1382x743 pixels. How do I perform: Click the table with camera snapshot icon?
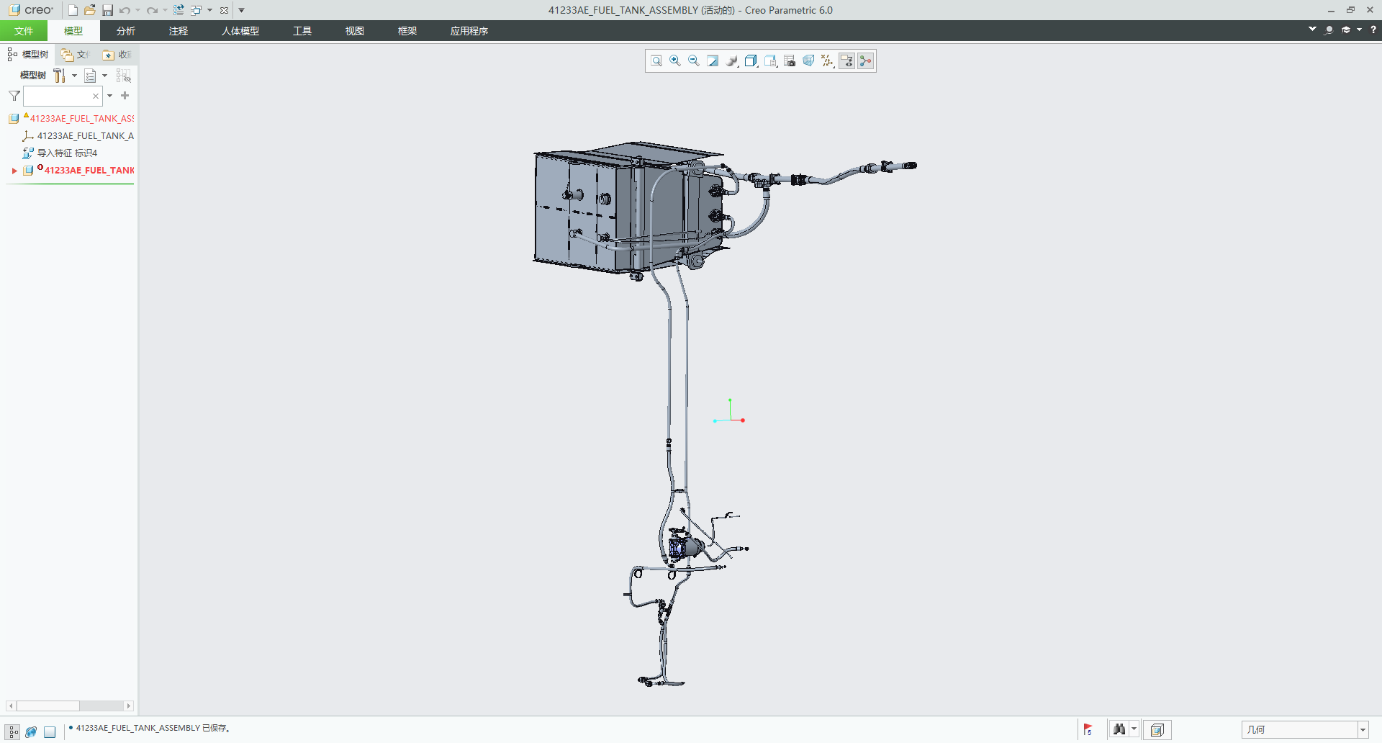790,61
